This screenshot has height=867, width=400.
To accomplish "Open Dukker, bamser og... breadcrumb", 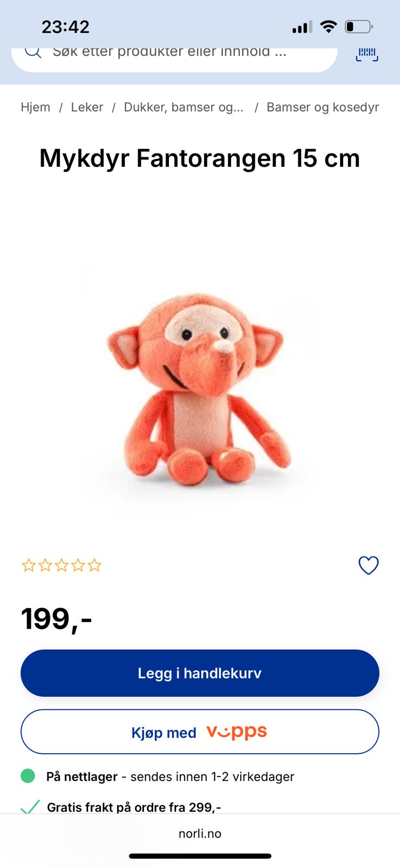I will [184, 107].
